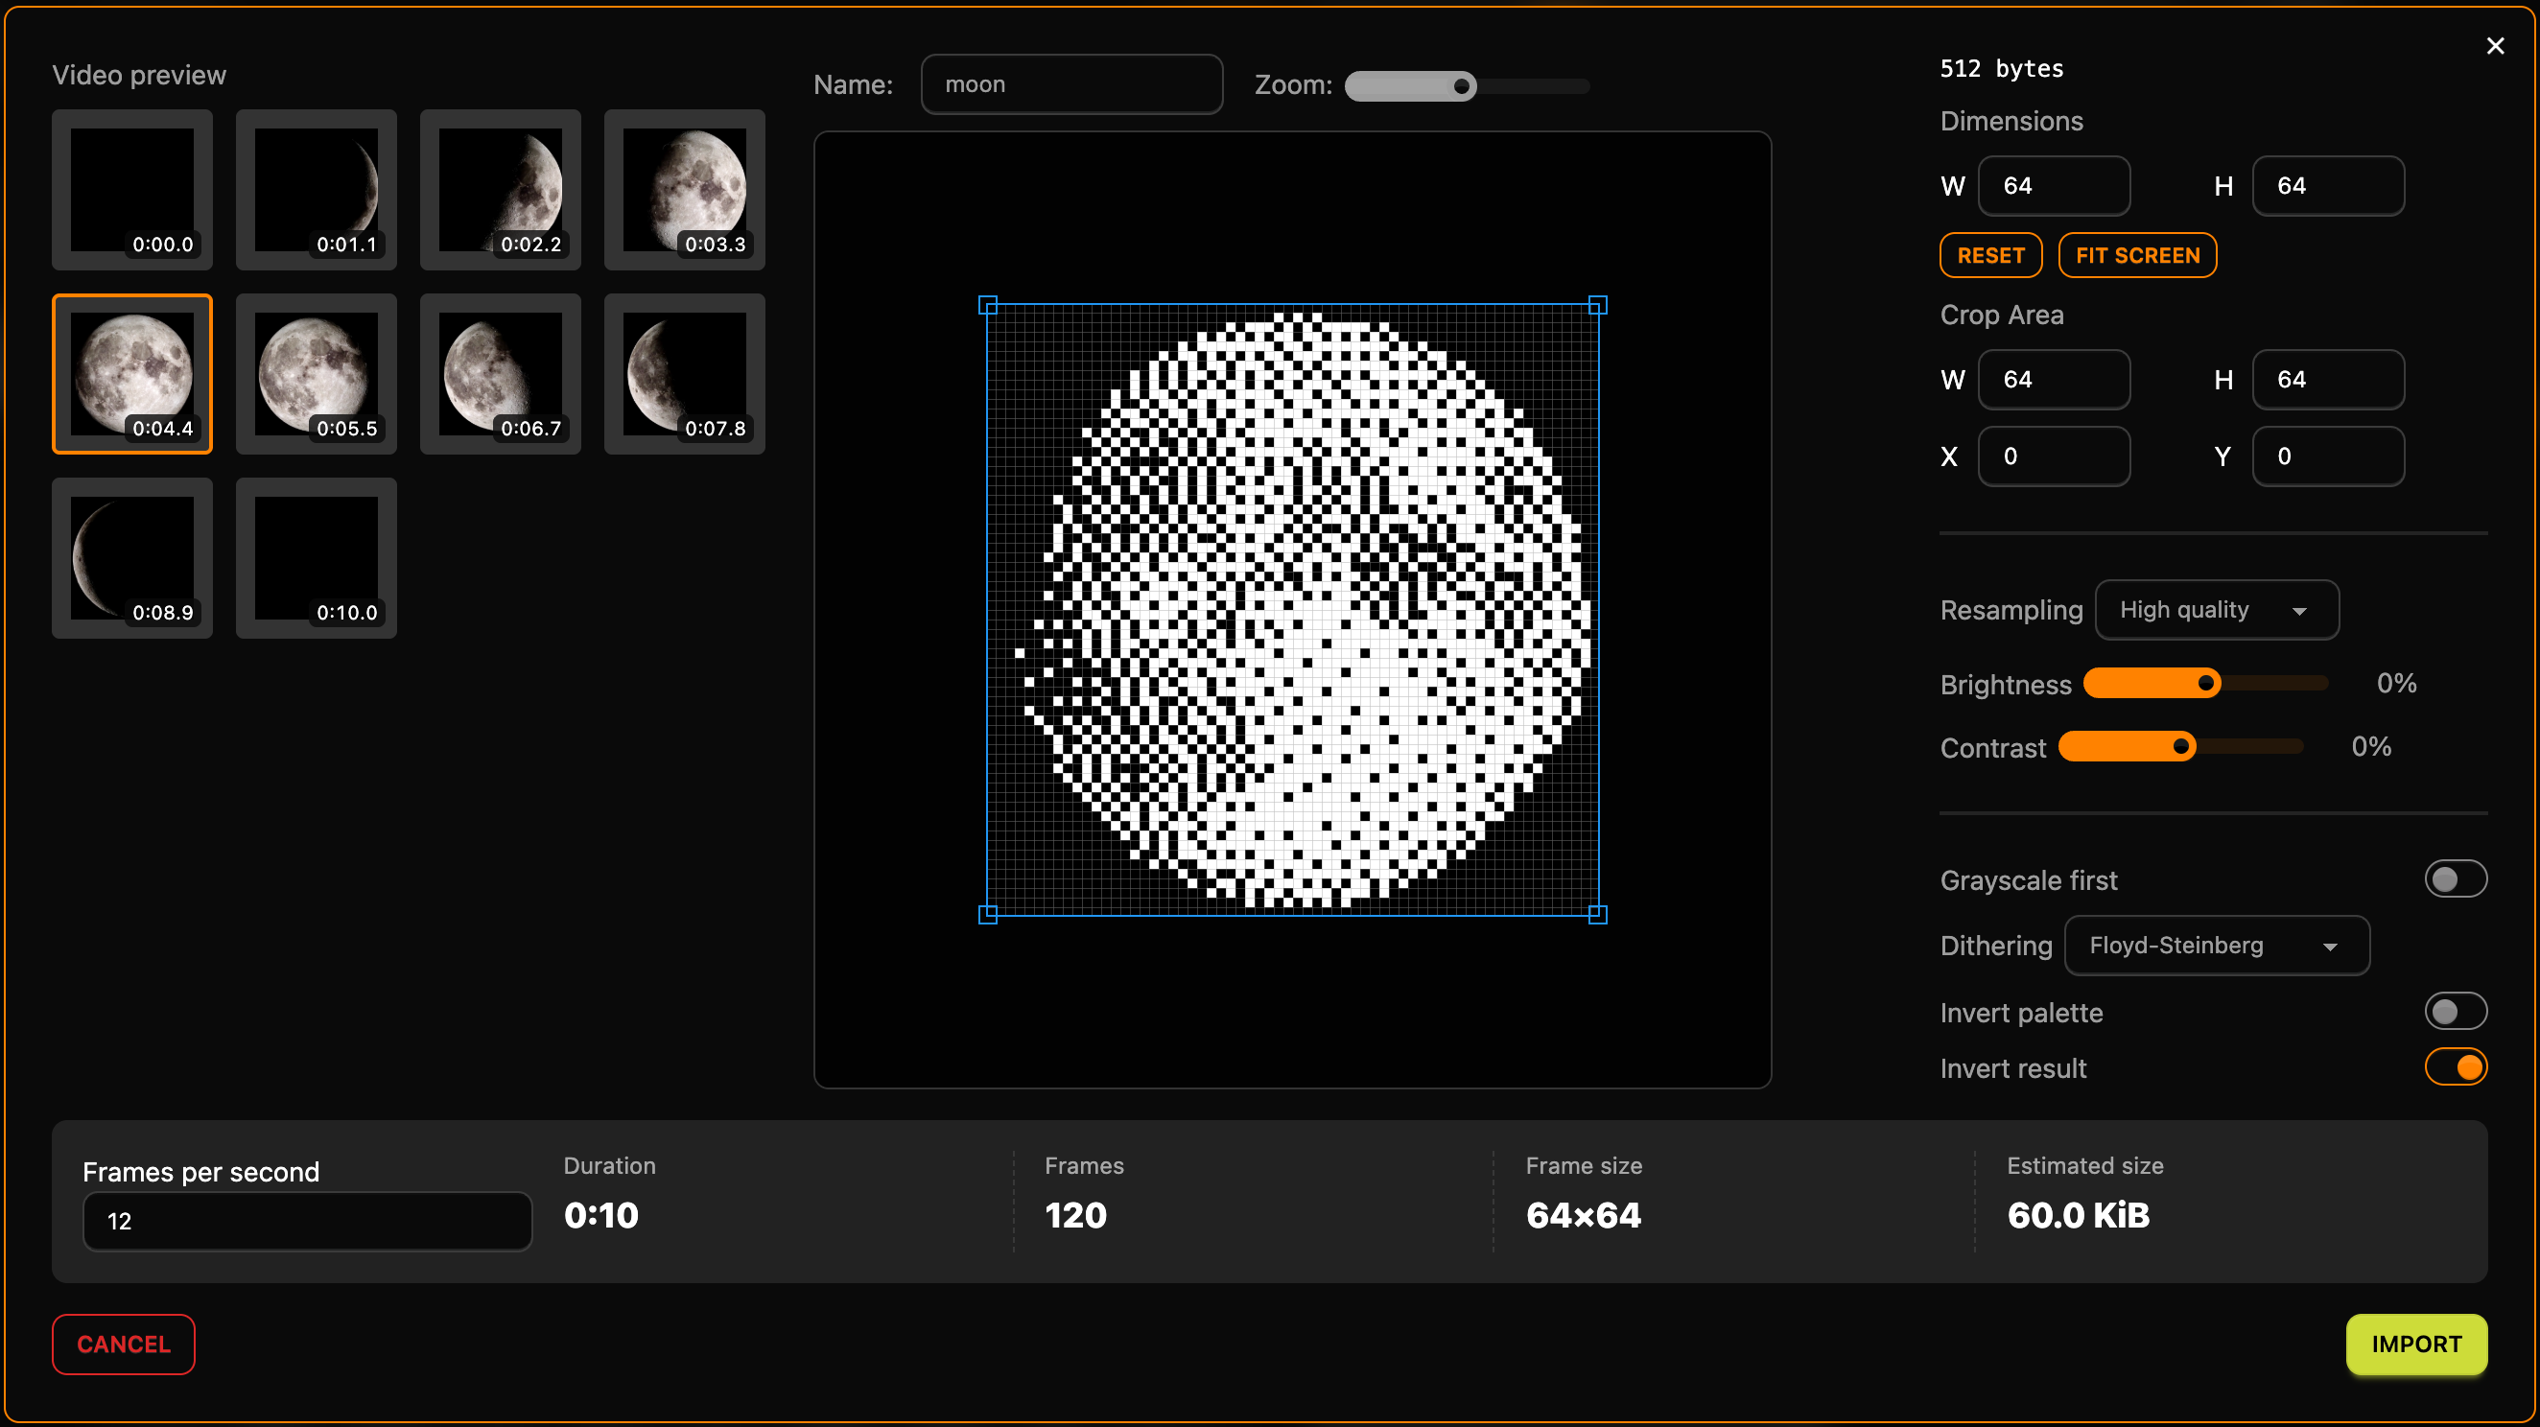Viewport: 2540px width, 1427px height.
Task: Open the 0:05.5 frame thumbnail
Action: 317,374
